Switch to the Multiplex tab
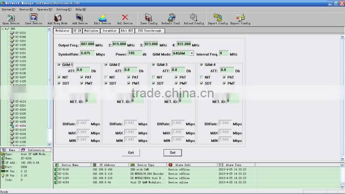 coord(91,31)
